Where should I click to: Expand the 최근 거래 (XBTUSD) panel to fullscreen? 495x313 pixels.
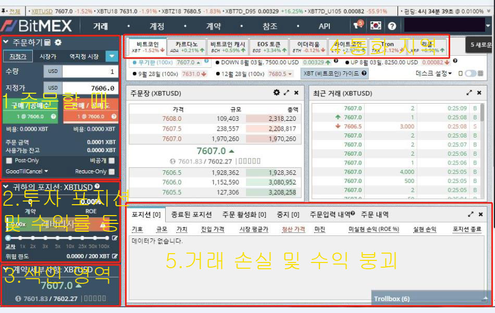(469, 93)
